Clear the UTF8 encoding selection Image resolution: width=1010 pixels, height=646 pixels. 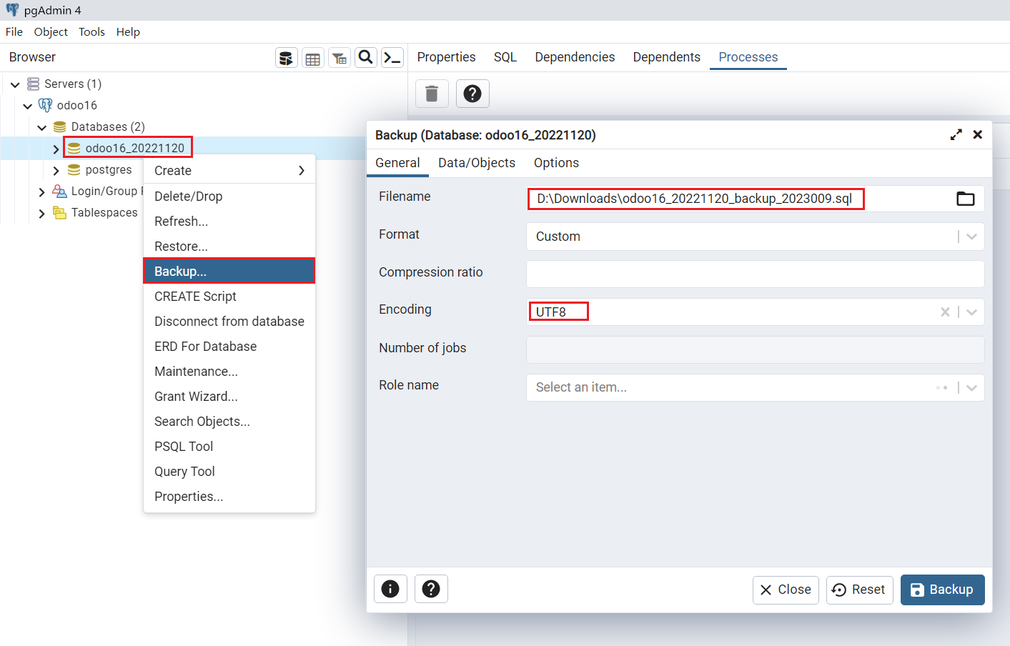coord(945,312)
